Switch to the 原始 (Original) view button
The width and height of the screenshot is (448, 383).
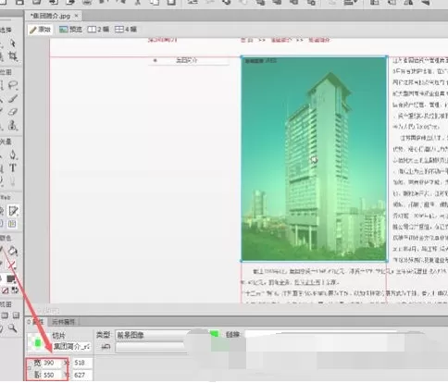pos(40,30)
